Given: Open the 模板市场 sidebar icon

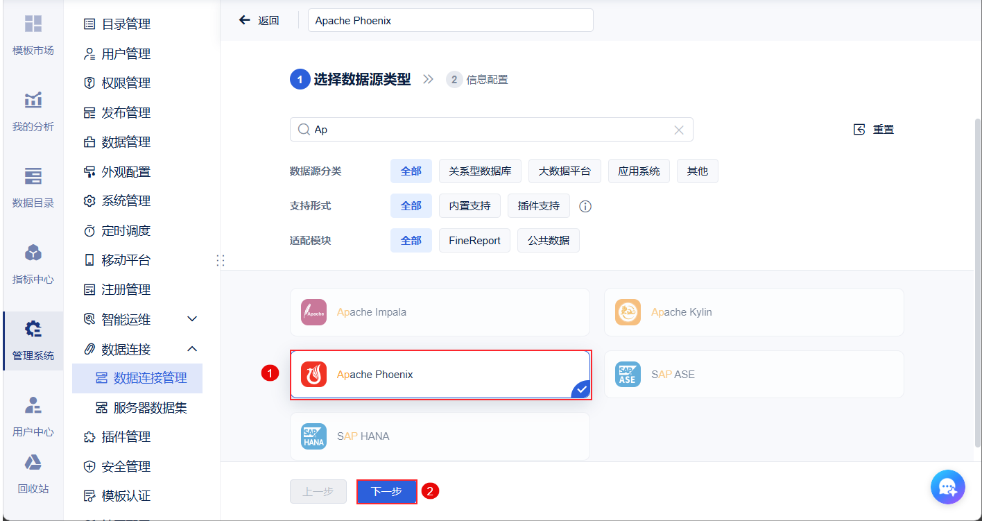Looking at the screenshot, I should tap(33, 24).
